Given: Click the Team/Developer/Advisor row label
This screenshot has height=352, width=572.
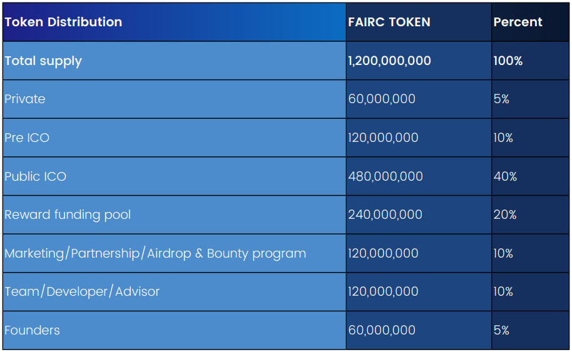Looking at the screenshot, I should click(82, 291).
